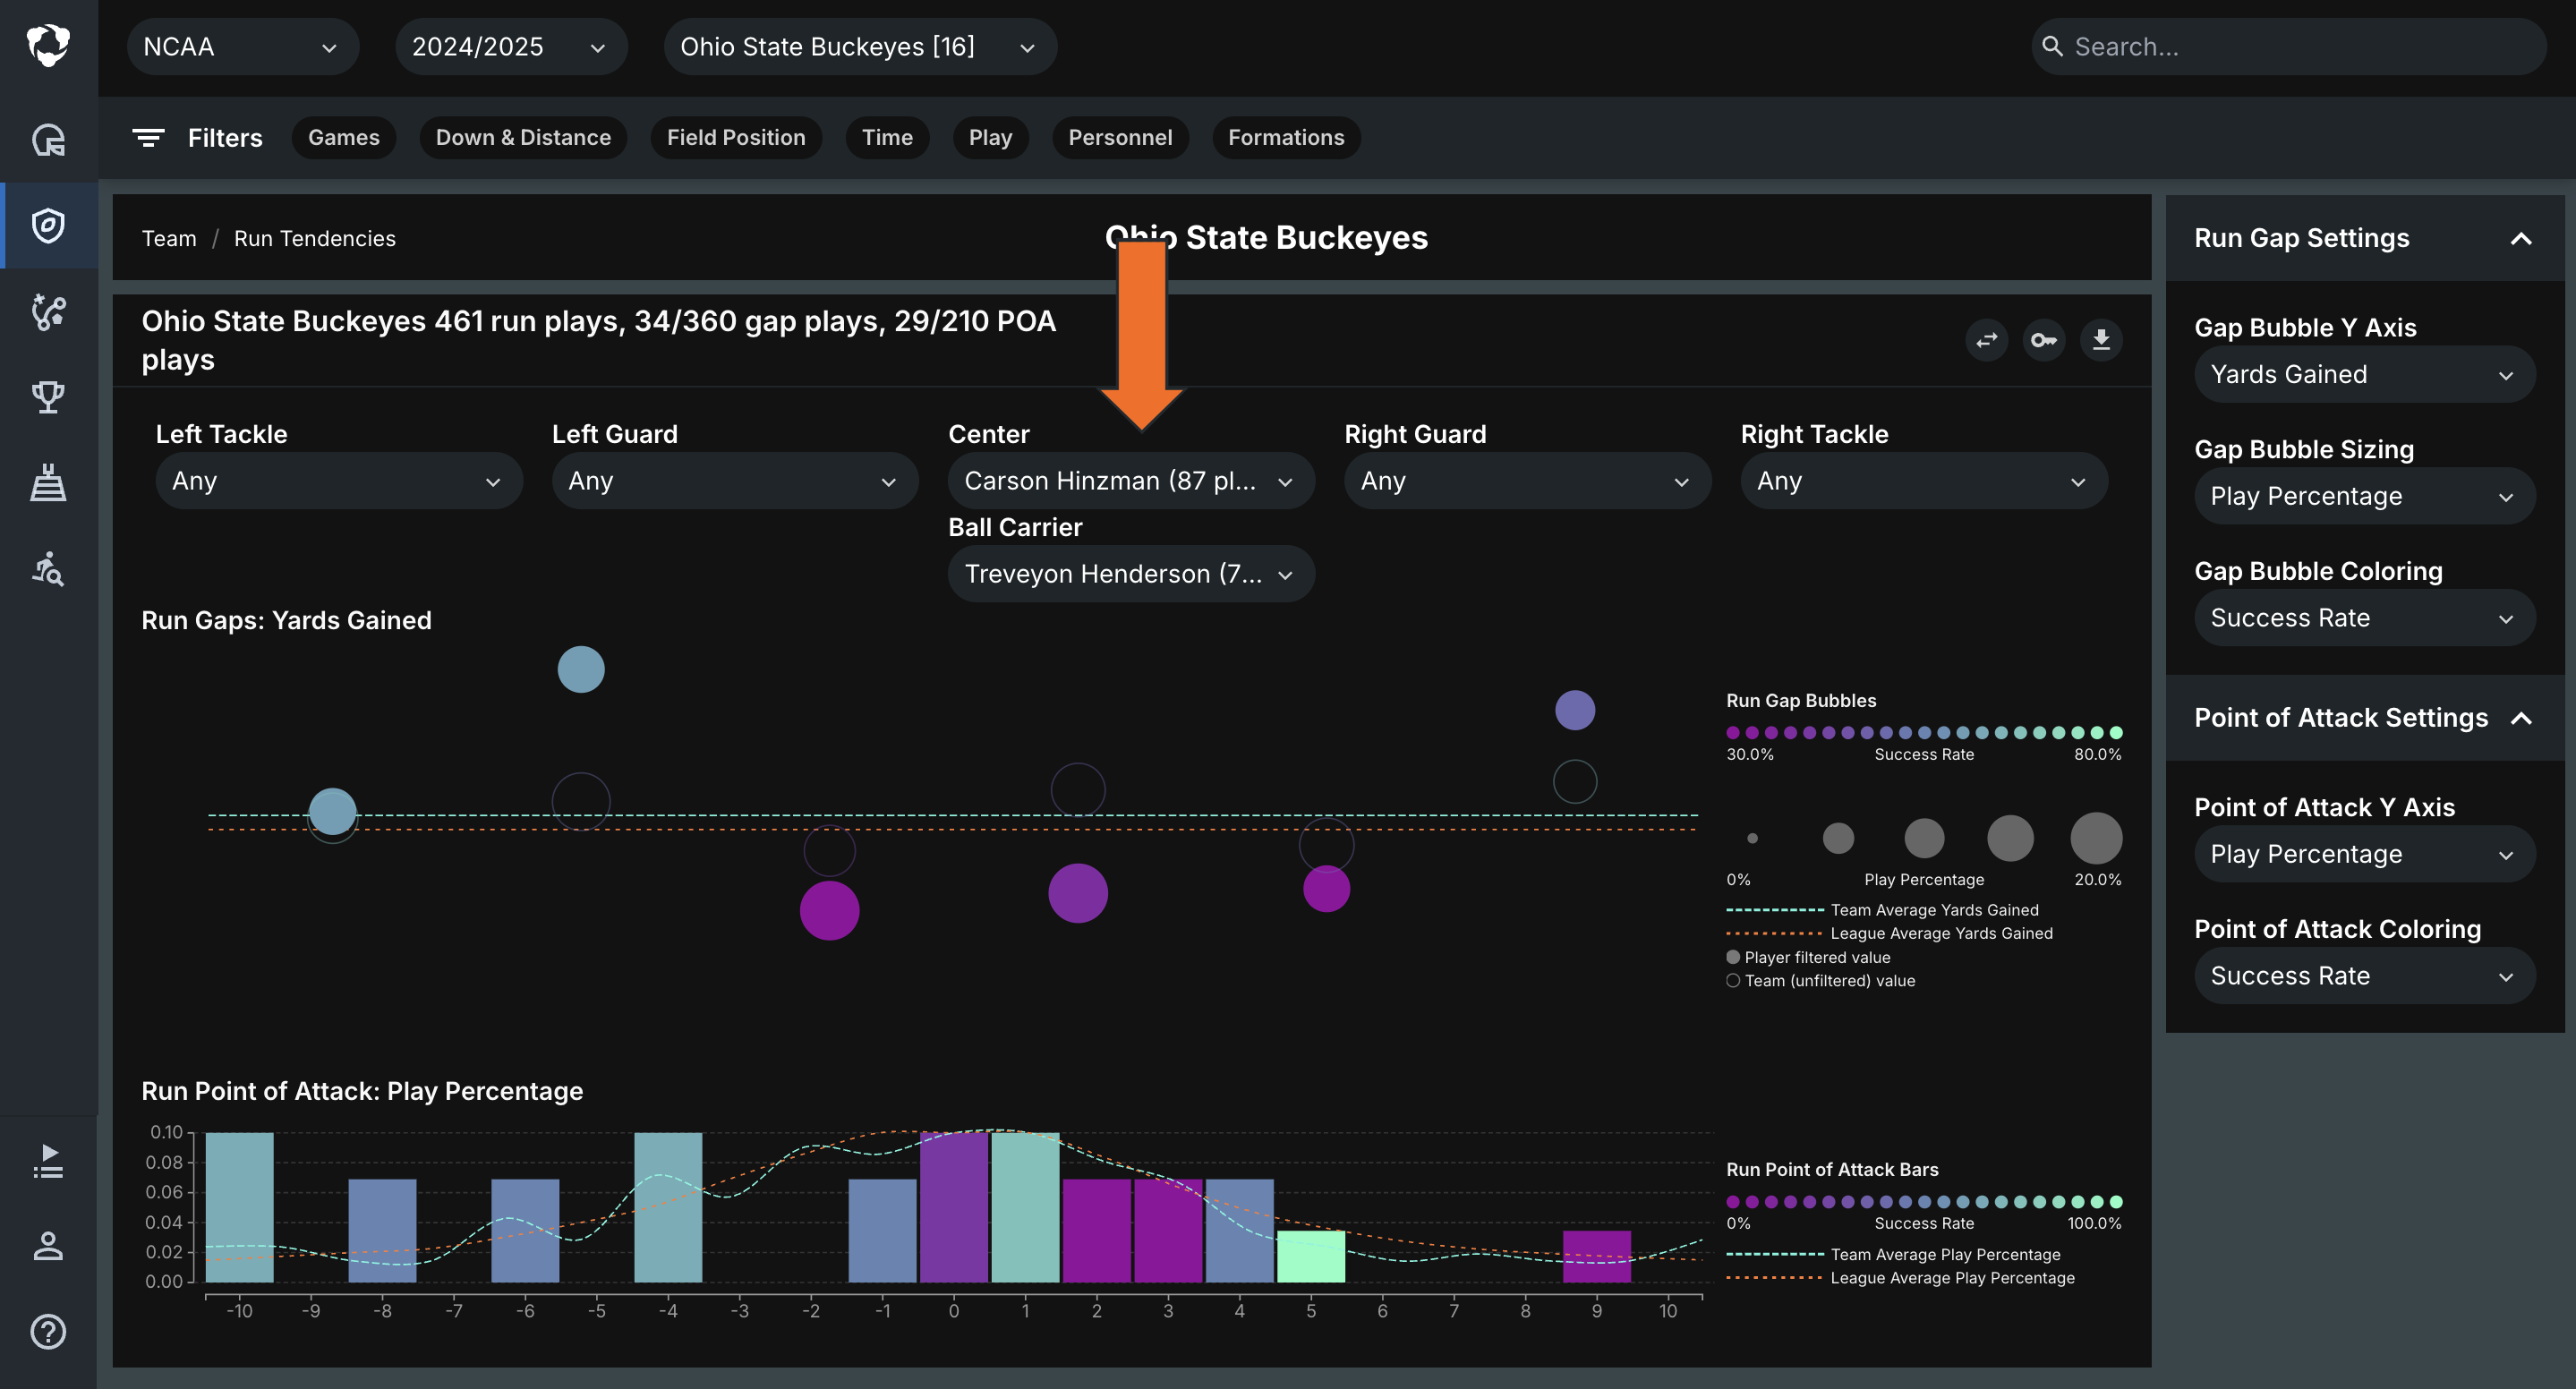Open the football helmet sidebar icon
Viewport: 2576px width, 1389px height.
click(48, 139)
